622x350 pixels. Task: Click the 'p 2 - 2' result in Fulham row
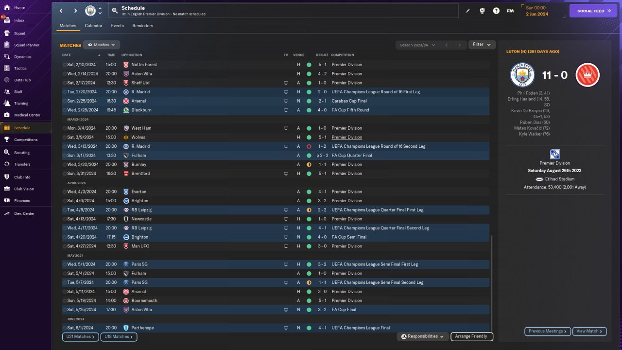click(x=322, y=156)
